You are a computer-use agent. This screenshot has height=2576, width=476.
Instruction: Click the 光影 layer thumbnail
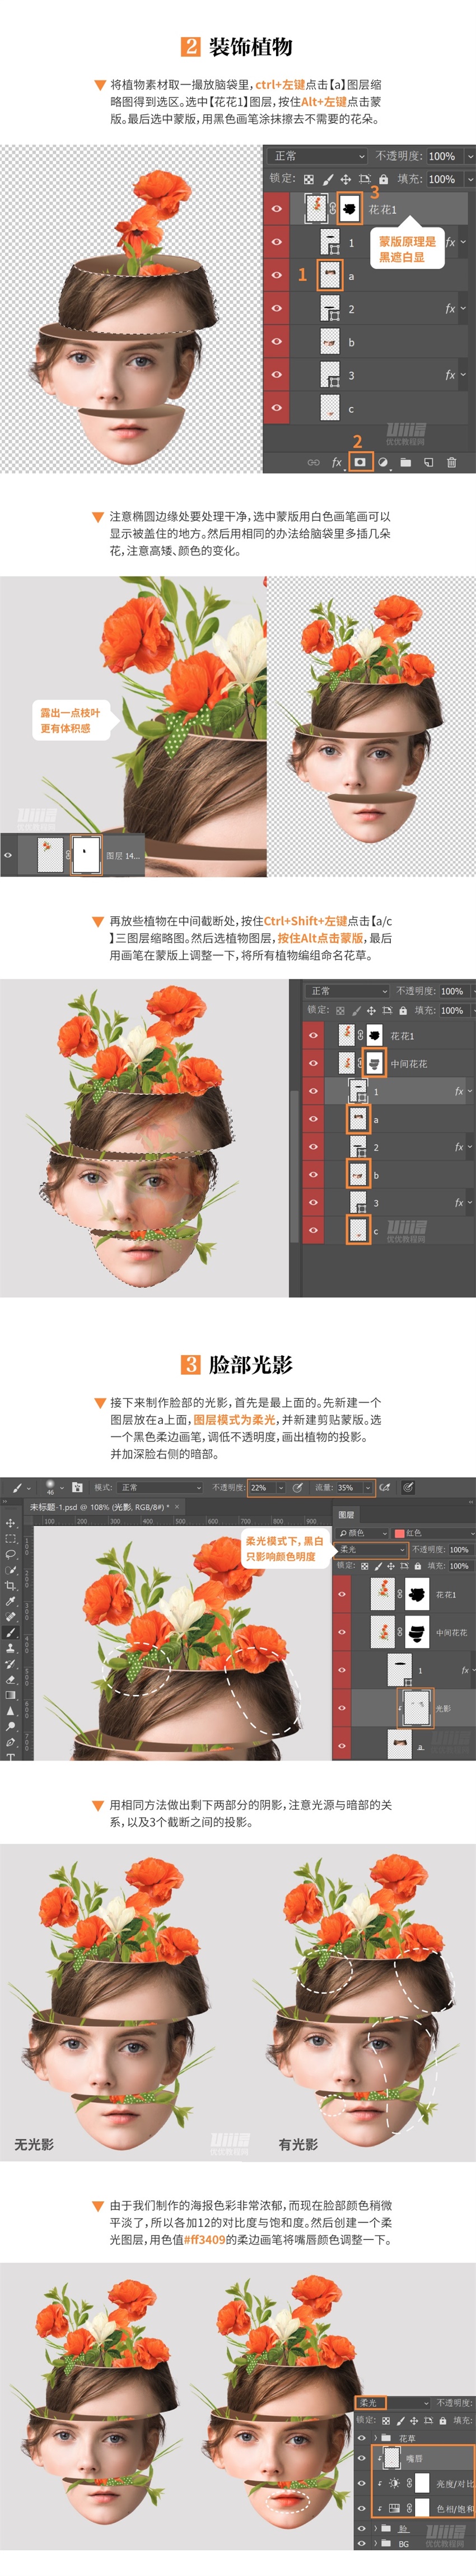416,1708
